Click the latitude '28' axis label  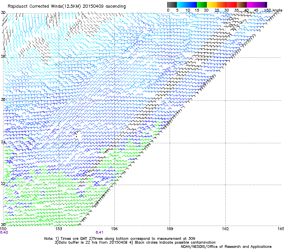(3, 56)
